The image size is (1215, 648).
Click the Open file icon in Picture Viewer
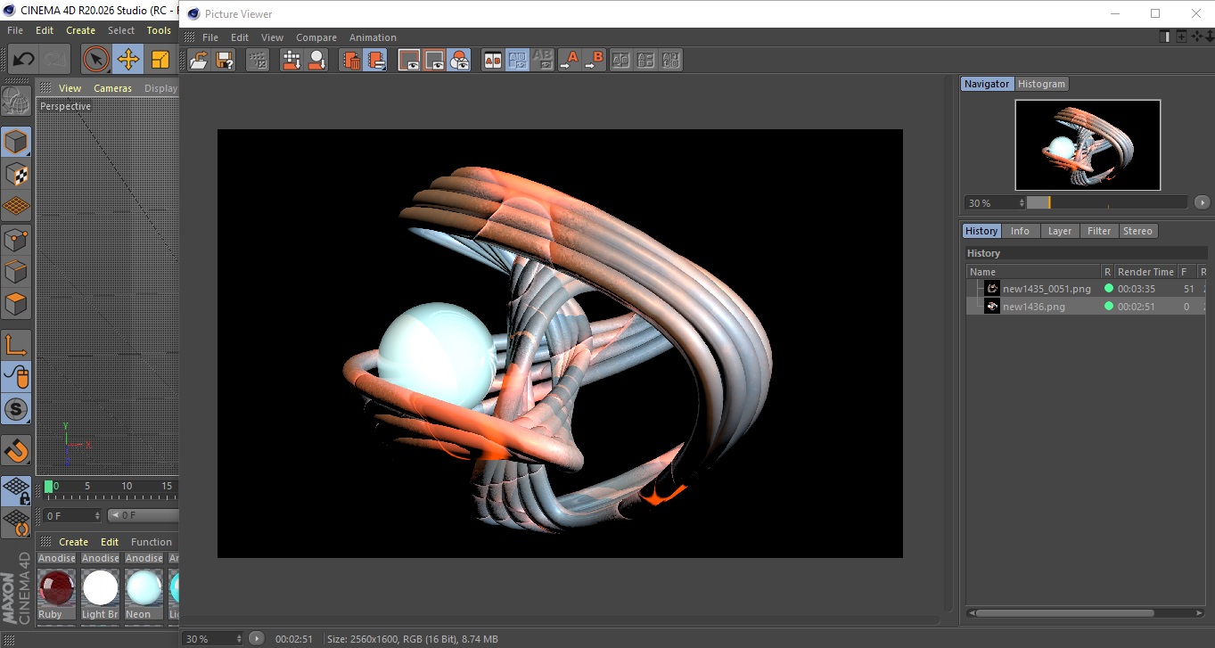pyautogui.click(x=199, y=61)
